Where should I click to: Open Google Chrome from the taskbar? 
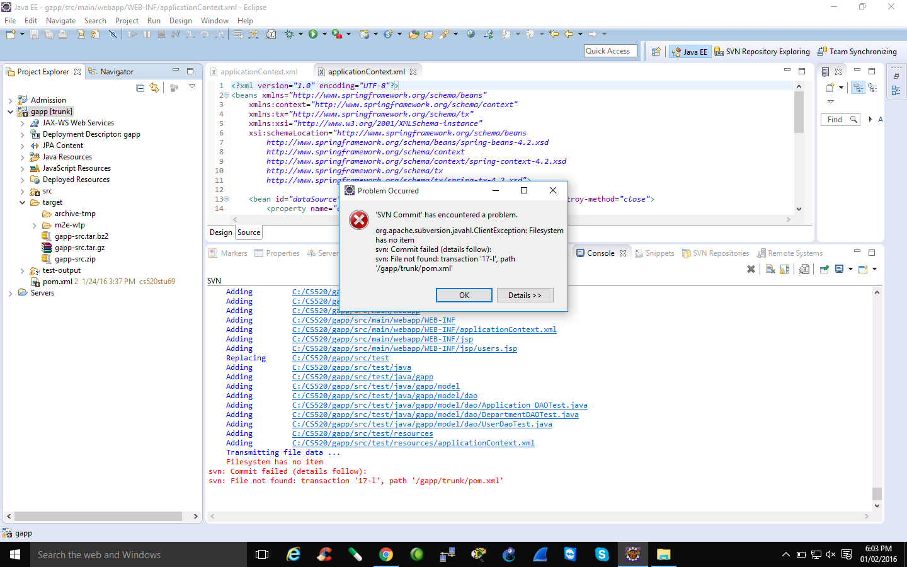(x=385, y=554)
